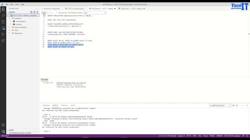
Task: Click the 'Ln 15, Col 1' status entry
Action: (168, 136)
